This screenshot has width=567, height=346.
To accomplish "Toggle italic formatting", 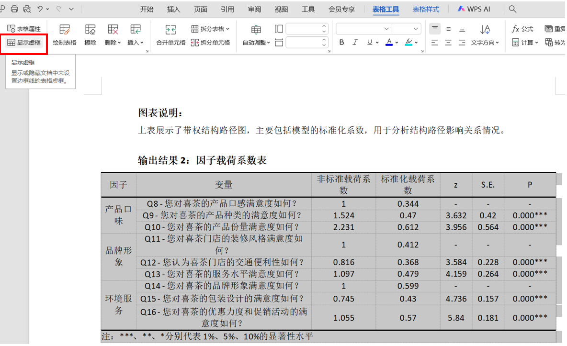I will pos(355,42).
